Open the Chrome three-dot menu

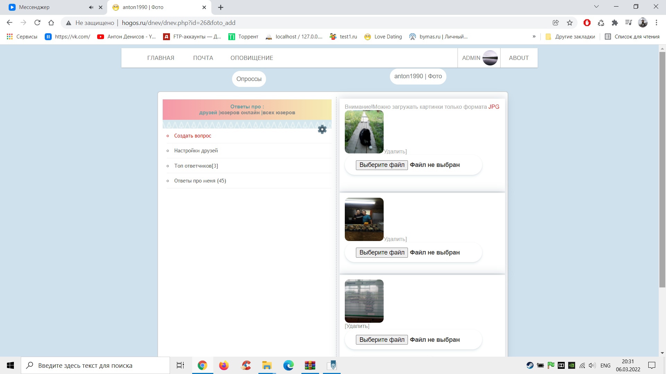click(x=656, y=23)
